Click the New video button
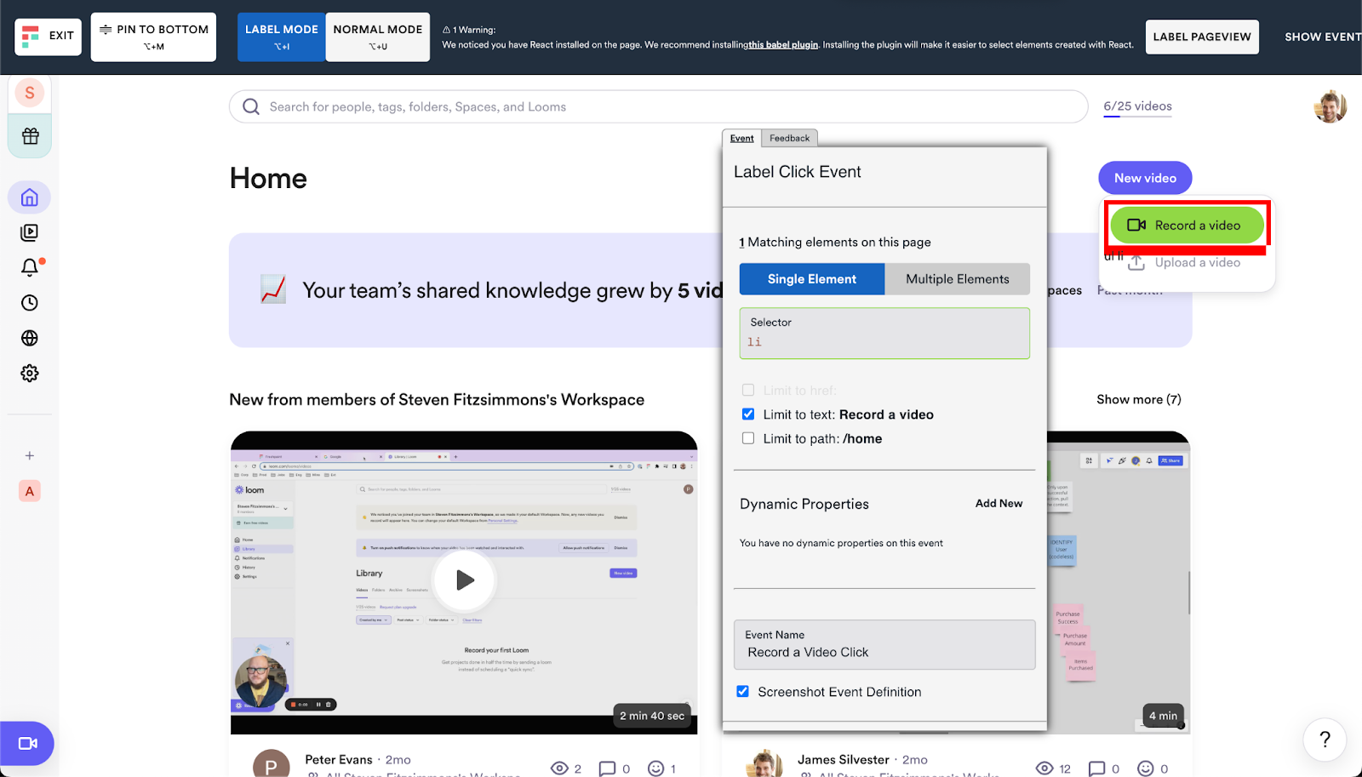The width and height of the screenshot is (1362, 777). pos(1145,178)
